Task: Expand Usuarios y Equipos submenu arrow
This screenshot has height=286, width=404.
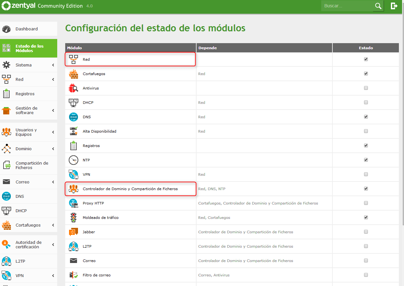Action: (x=53, y=132)
